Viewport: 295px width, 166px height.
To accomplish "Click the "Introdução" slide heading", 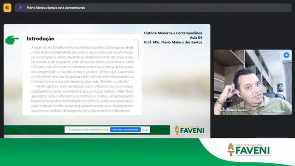I will tap(40, 39).
